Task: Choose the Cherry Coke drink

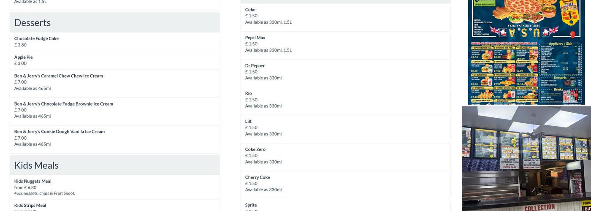Action: tap(258, 177)
